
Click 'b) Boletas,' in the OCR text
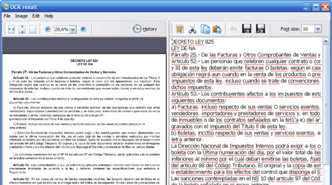[x=184, y=133]
